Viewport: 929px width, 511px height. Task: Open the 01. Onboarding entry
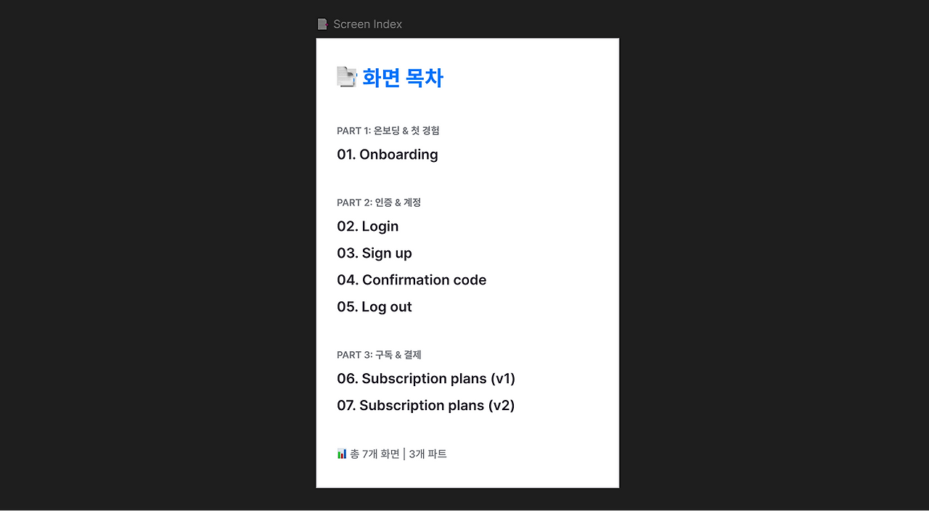pyautogui.click(x=388, y=154)
